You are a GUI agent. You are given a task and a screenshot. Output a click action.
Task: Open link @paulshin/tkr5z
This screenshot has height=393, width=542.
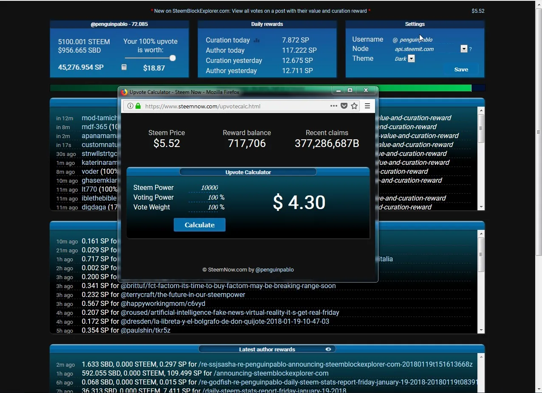click(146, 331)
